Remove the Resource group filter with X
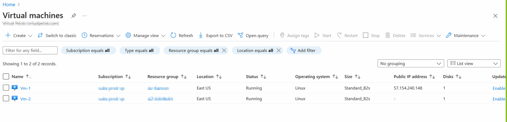Screen dimensions: 507x122 tap(224, 51)
